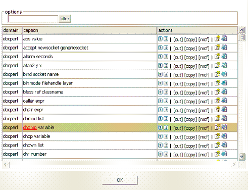The image size is (248, 190).
Task: Click the horizontal scrollbar left arrow
Action: click(6, 165)
